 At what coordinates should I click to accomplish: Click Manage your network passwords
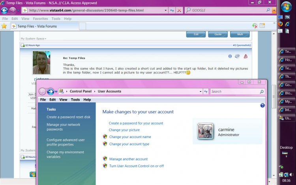64,127
